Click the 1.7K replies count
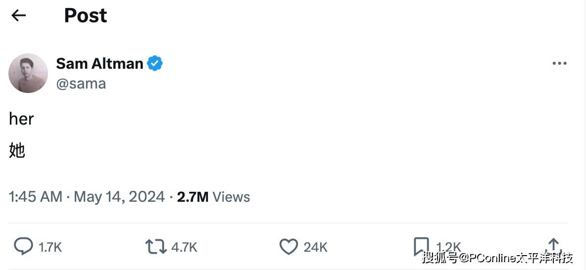Image resolution: width=586 pixels, height=270 pixels. click(x=50, y=247)
